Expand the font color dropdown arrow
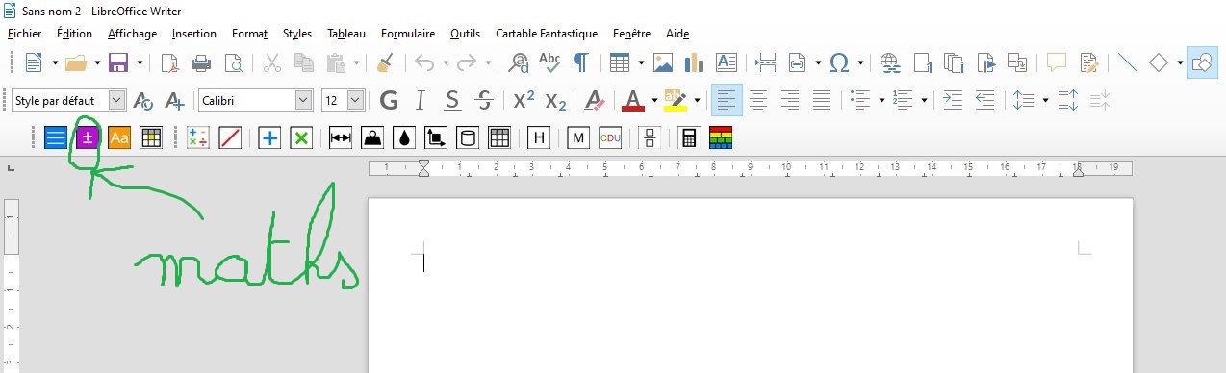This screenshot has height=373, width=1226. point(654,100)
